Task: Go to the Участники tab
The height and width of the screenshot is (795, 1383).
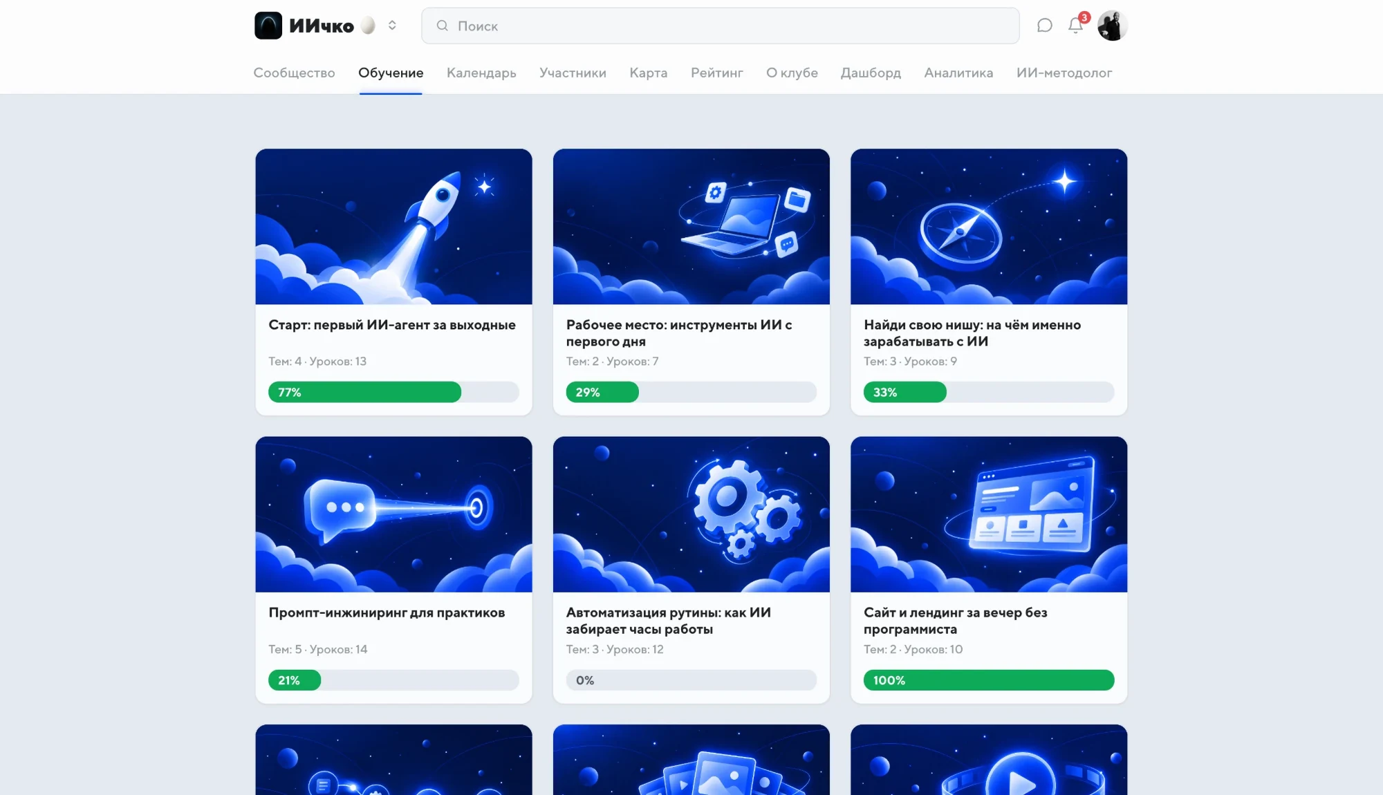Action: tap(573, 73)
